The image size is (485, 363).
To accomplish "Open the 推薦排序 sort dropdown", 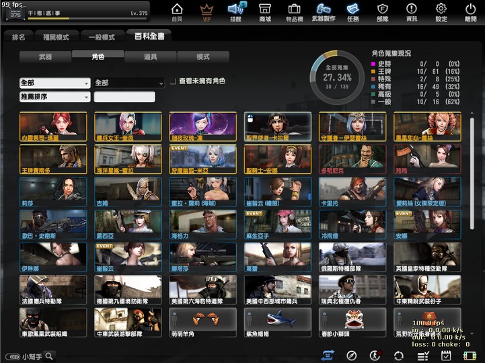I will pos(54,97).
